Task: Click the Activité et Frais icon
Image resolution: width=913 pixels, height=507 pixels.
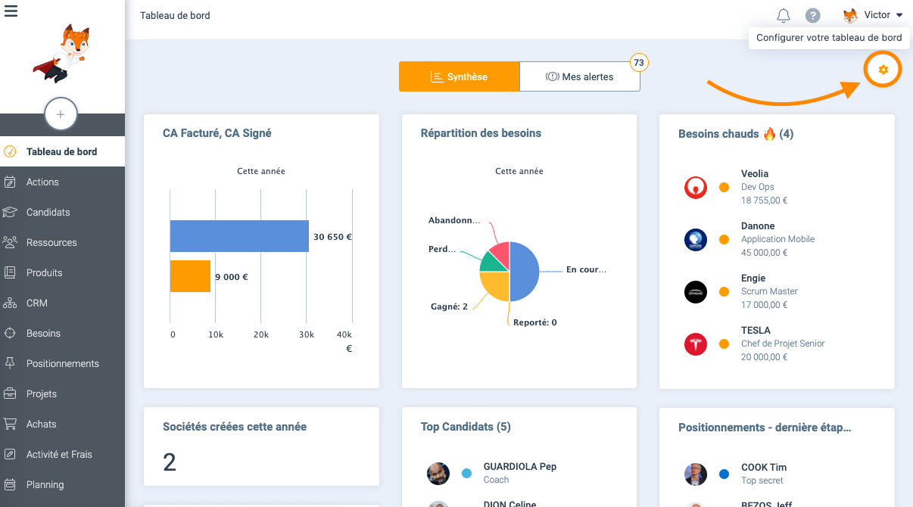Action: click(x=10, y=454)
